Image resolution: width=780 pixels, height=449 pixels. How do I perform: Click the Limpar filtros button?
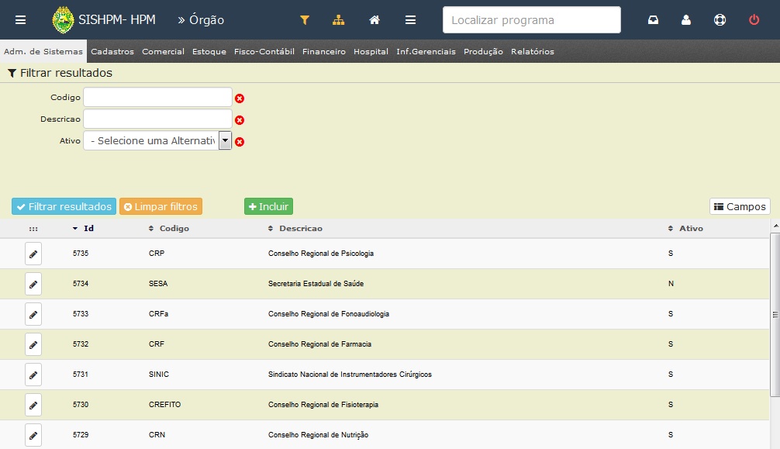click(160, 206)
